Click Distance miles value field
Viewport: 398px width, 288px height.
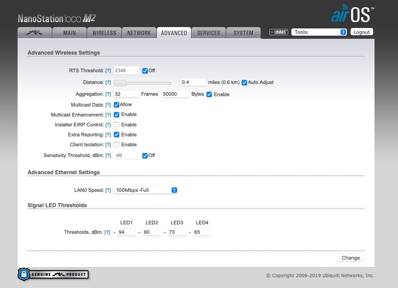click(x=193, y=82)
